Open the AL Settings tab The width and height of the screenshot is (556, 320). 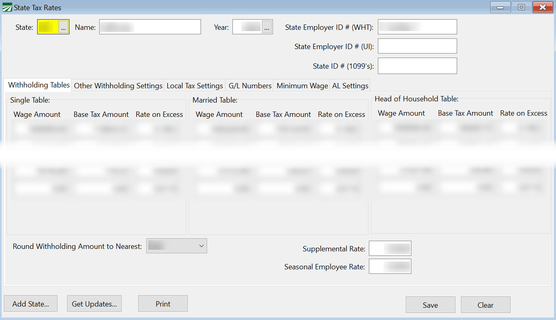350,86
